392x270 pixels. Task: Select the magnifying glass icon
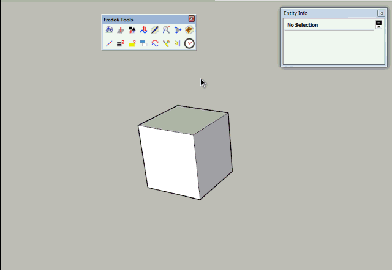tap(166, 30)
